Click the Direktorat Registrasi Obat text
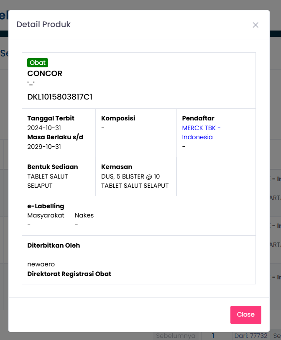The height and width of the screenshot is (340, 281). [x=69, y=274]
